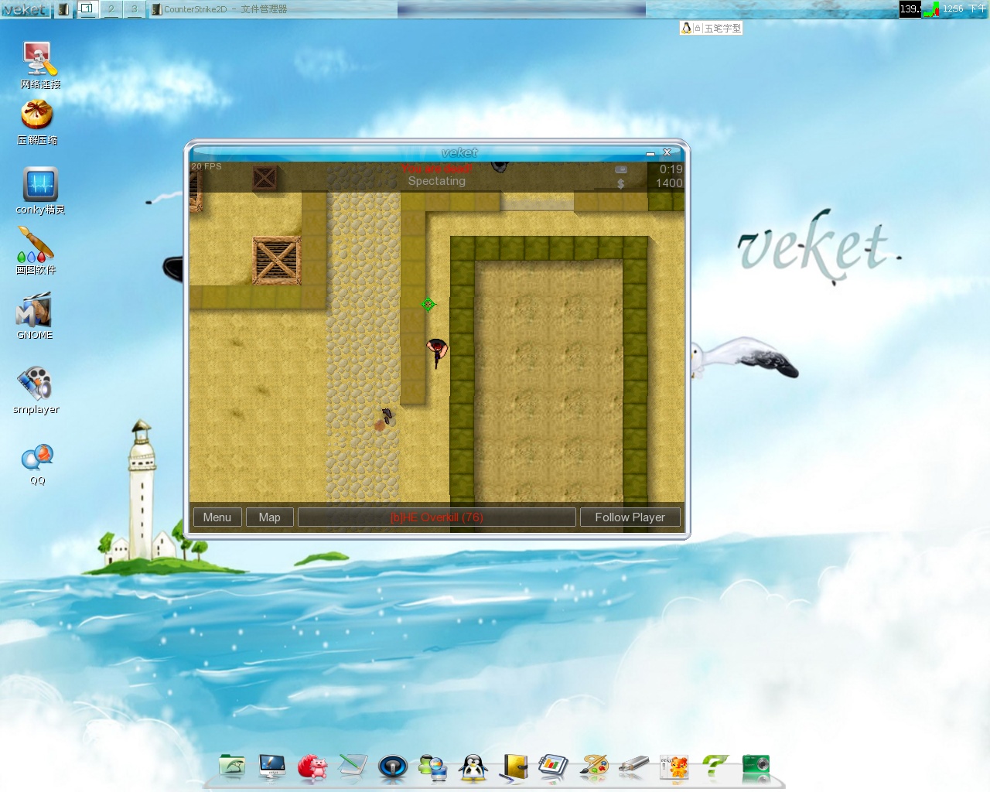990x792 pixels.
Task: Open the yellow notebook dock icon
Action: (514, 767)
